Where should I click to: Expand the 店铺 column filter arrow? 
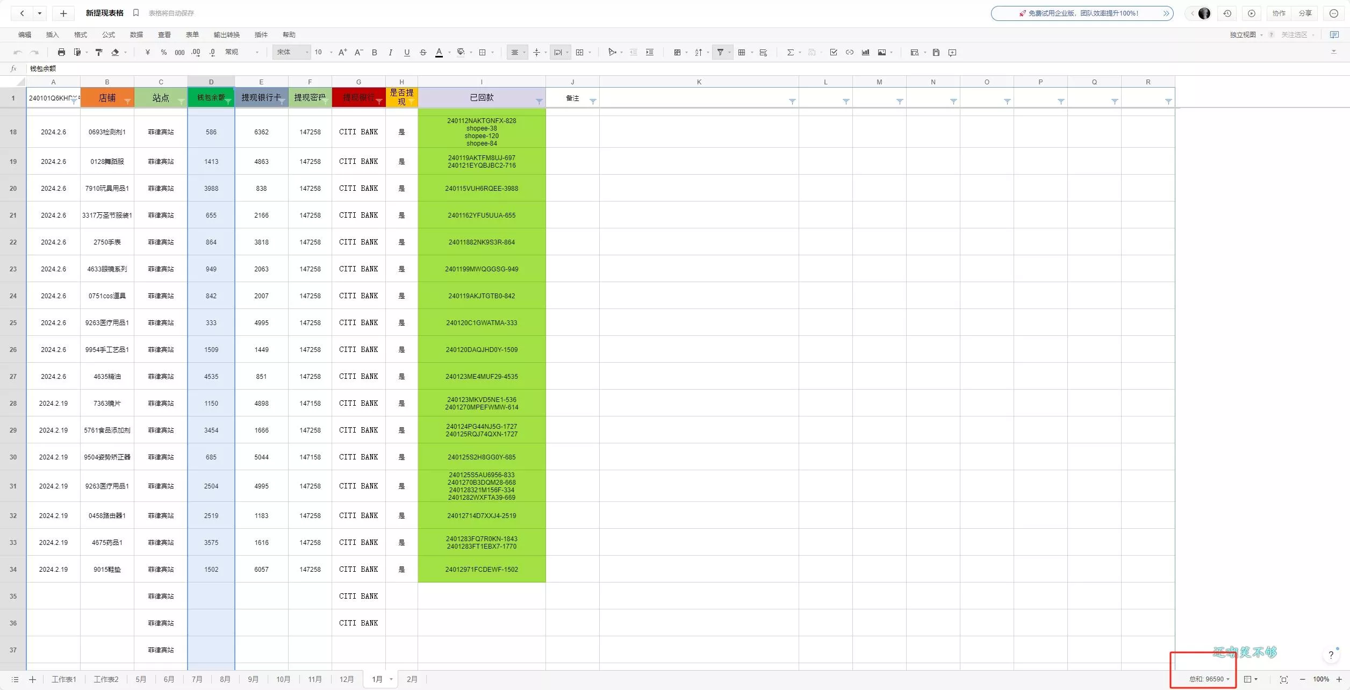[x=127, y=102]
